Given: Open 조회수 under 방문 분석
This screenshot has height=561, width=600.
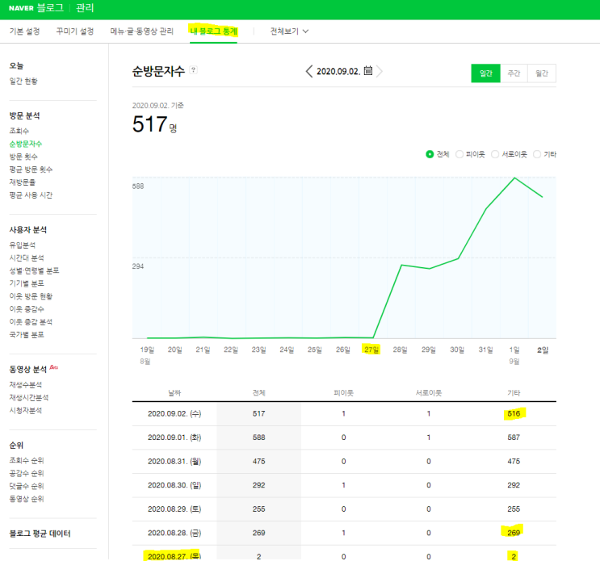Looking at the screenshot, I should tap(19, 131).
